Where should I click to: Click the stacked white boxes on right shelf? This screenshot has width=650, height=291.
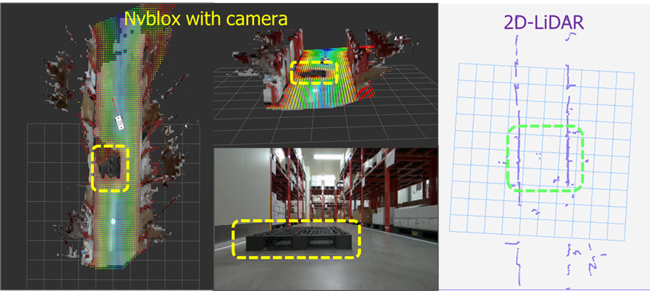pyautogui.click(x=414, y=214)
